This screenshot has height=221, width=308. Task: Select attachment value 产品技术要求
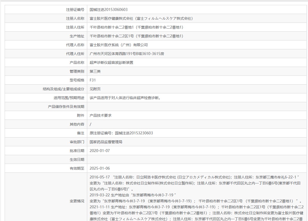click(x=100, y=115)
